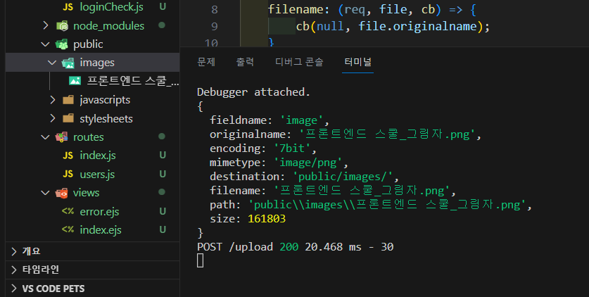Image resolution: width=589 pixels, height=297 pixels.
Task: Expand the node_modules folder chevron
Action: [x=46, y=25]
